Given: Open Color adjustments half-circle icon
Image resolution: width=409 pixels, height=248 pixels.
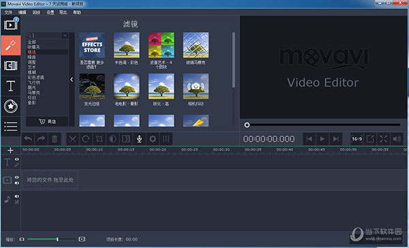Looking at the screenshot, I should tap(112, 139).
